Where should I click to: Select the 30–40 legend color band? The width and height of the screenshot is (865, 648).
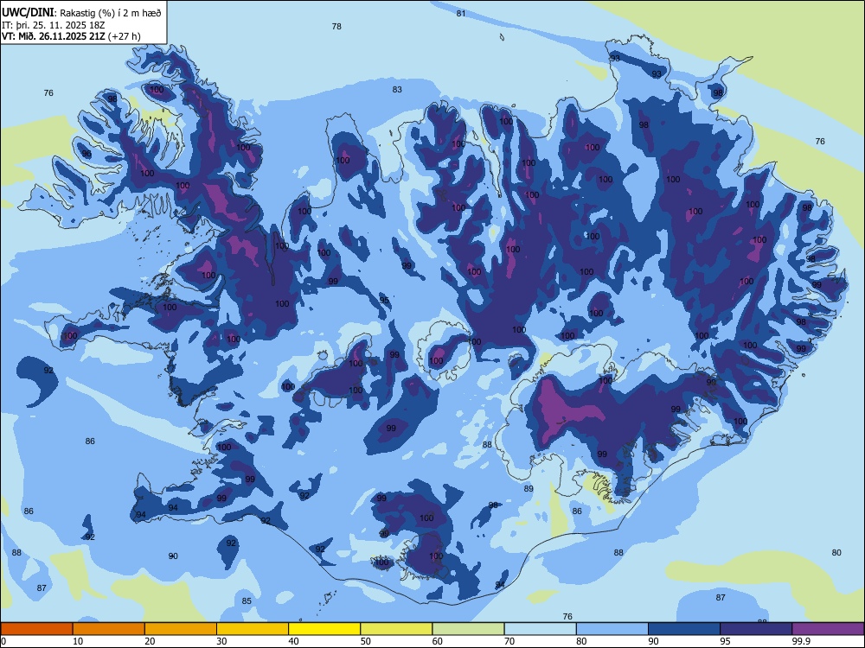pos(253,629)
